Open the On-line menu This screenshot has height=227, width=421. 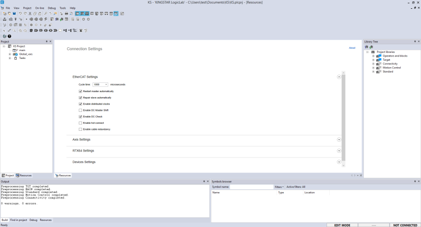pyautogui.click(x=40, y=8)
